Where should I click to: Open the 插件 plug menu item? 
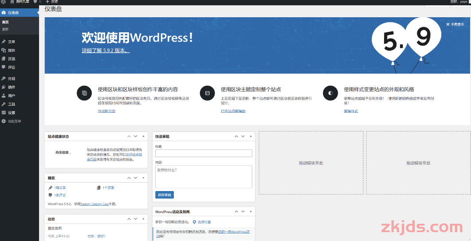coord(20,87)
